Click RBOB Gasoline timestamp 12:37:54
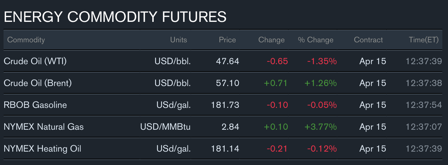 coord(424,105)
